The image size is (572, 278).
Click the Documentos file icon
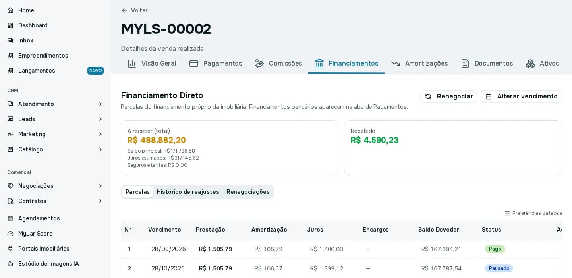coord(465,64)
